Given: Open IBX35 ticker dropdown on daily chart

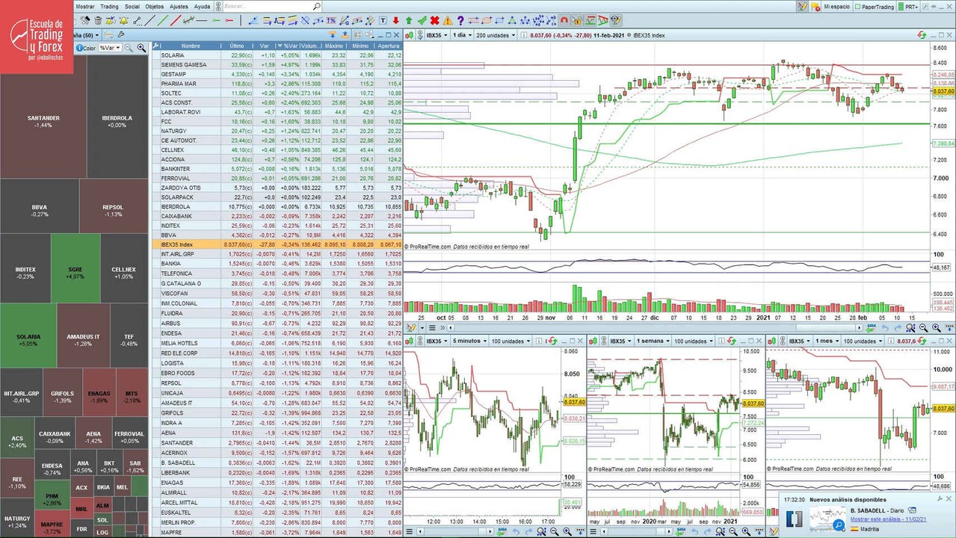Looking at the screenshot, I should (x=437, y=35).
